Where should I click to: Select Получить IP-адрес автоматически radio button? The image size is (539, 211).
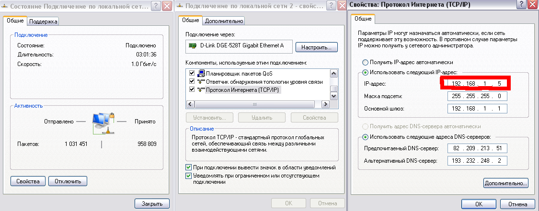(x=366, y=62)
